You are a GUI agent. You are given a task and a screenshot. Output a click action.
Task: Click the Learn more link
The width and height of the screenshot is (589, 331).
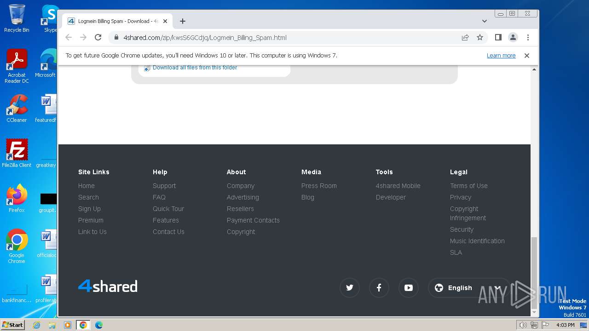coord(501,56)
